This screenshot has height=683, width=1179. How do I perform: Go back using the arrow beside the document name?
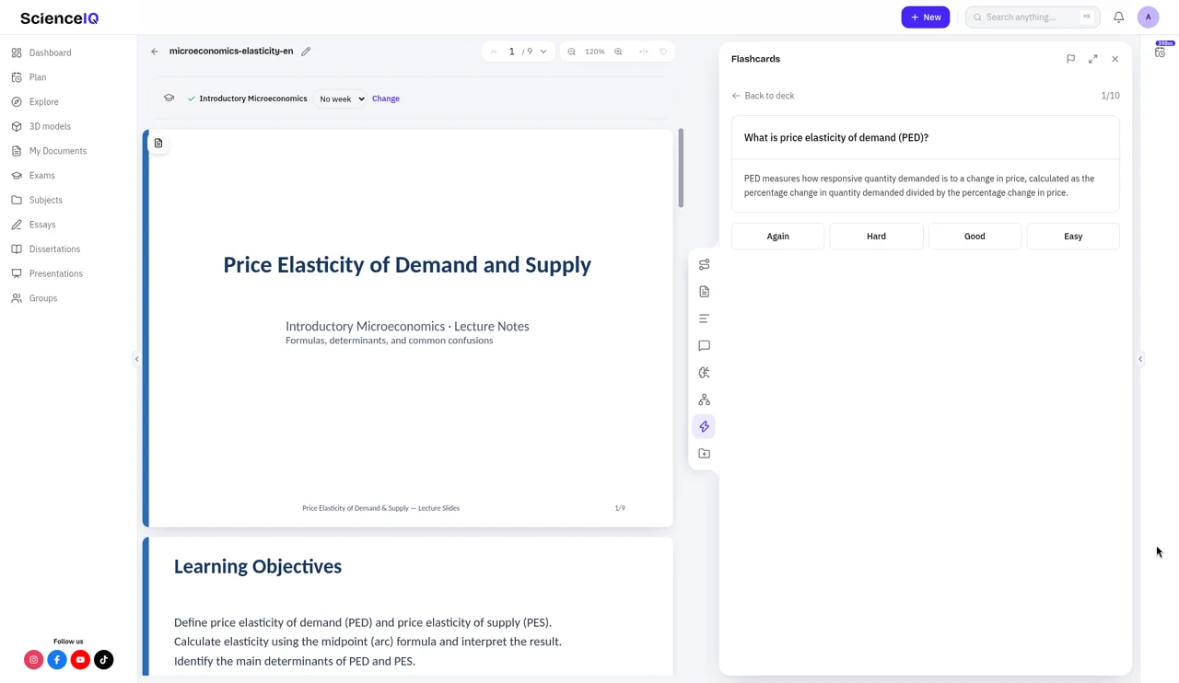click(x=155, y=52)
